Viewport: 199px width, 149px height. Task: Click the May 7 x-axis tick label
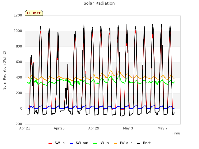click(x=163, y=128)
